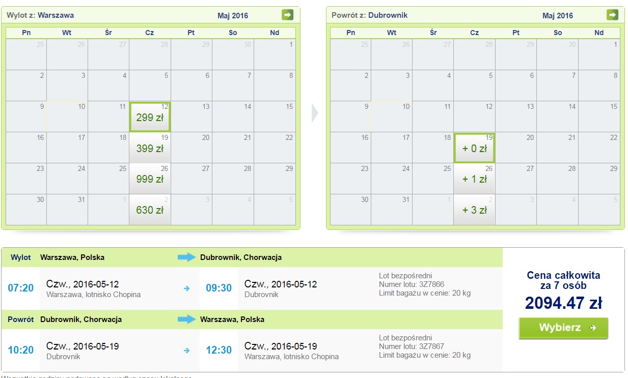Viewport: 628px width, 378px height.
Task: Click the small arrow between 07:20 and 09:30
Action: [x=186, y=288]
